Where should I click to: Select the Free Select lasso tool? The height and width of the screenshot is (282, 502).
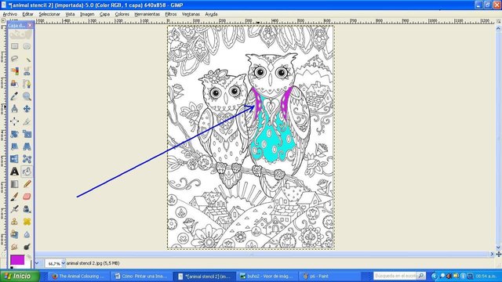(x=14, y=59)
